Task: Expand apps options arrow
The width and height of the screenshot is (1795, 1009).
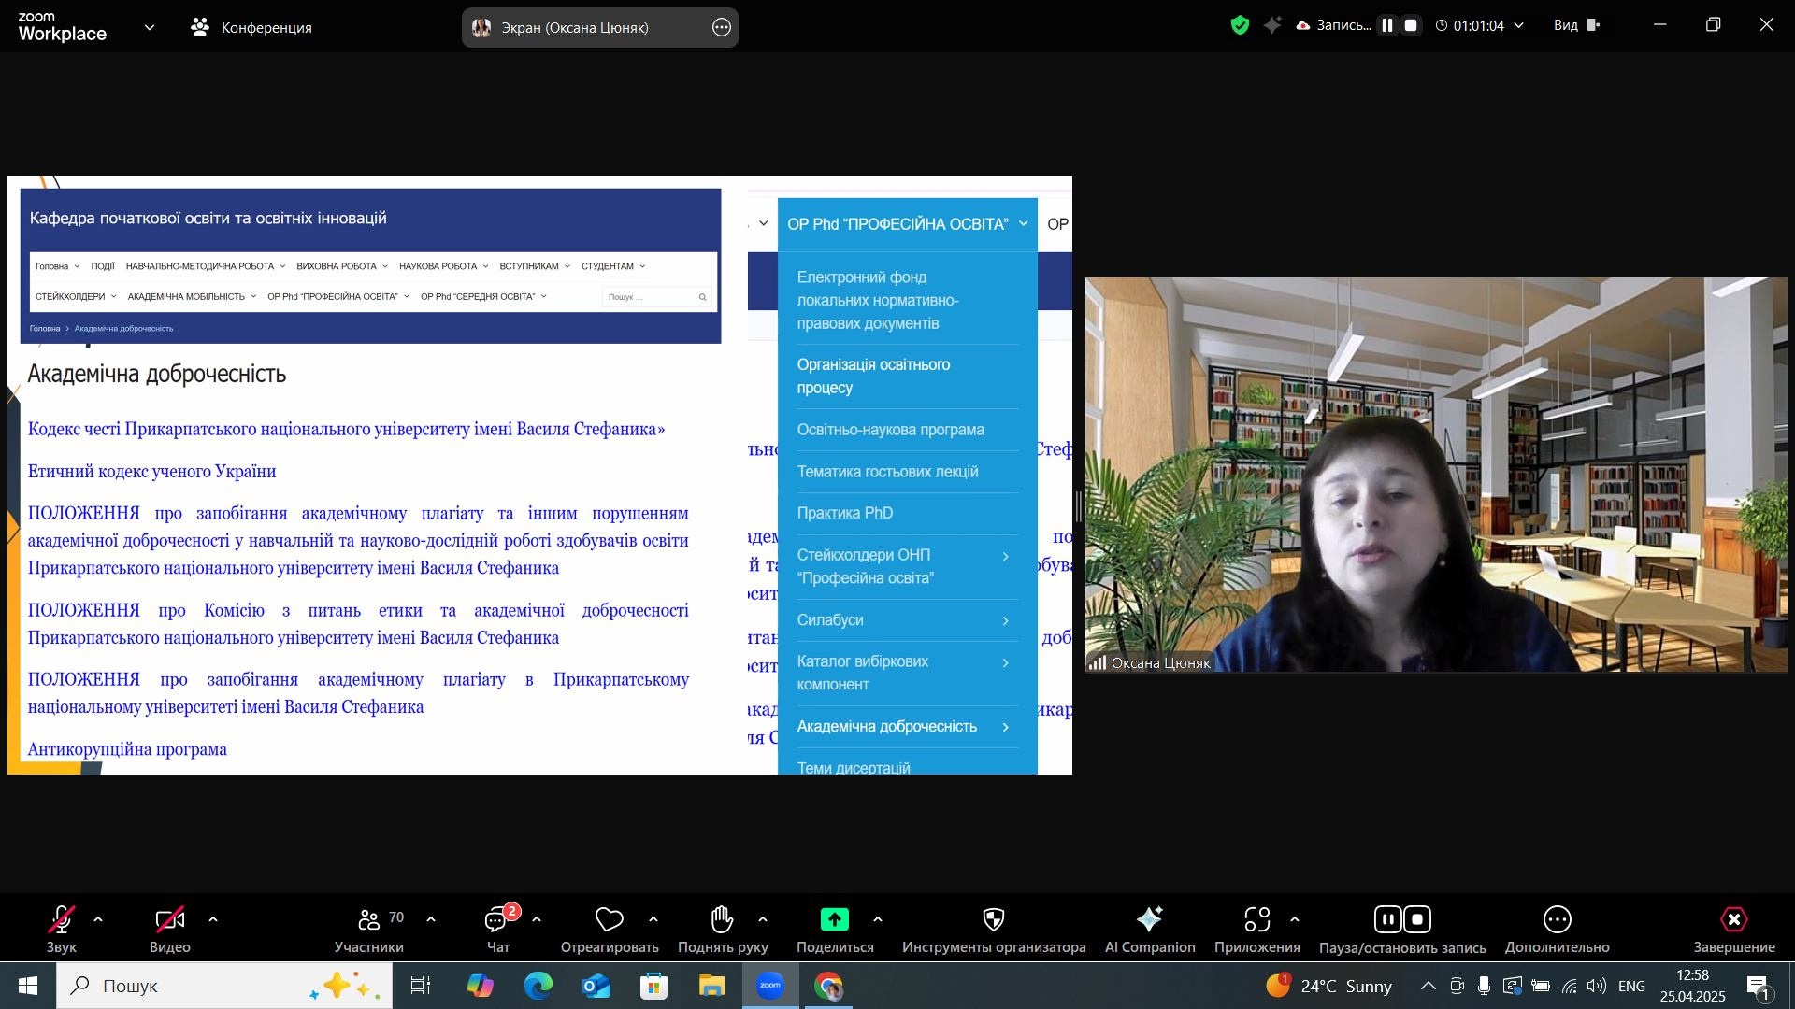Action: [1295, 920]
